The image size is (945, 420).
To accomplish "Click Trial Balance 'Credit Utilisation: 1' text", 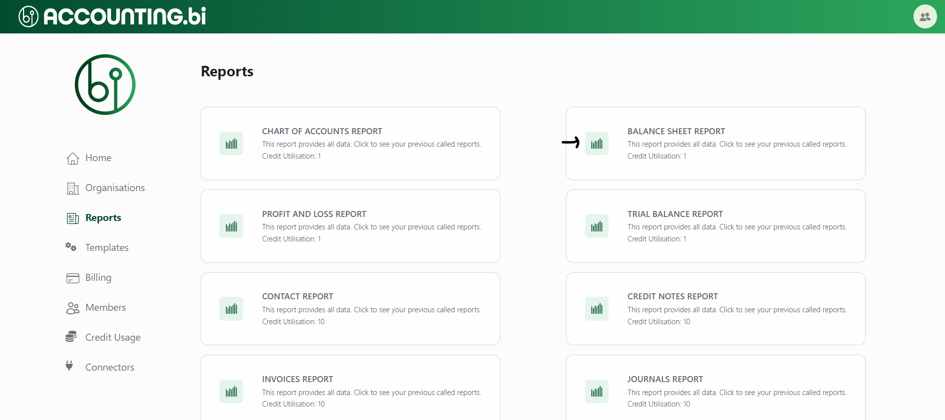I will click(x=657, y=239).
